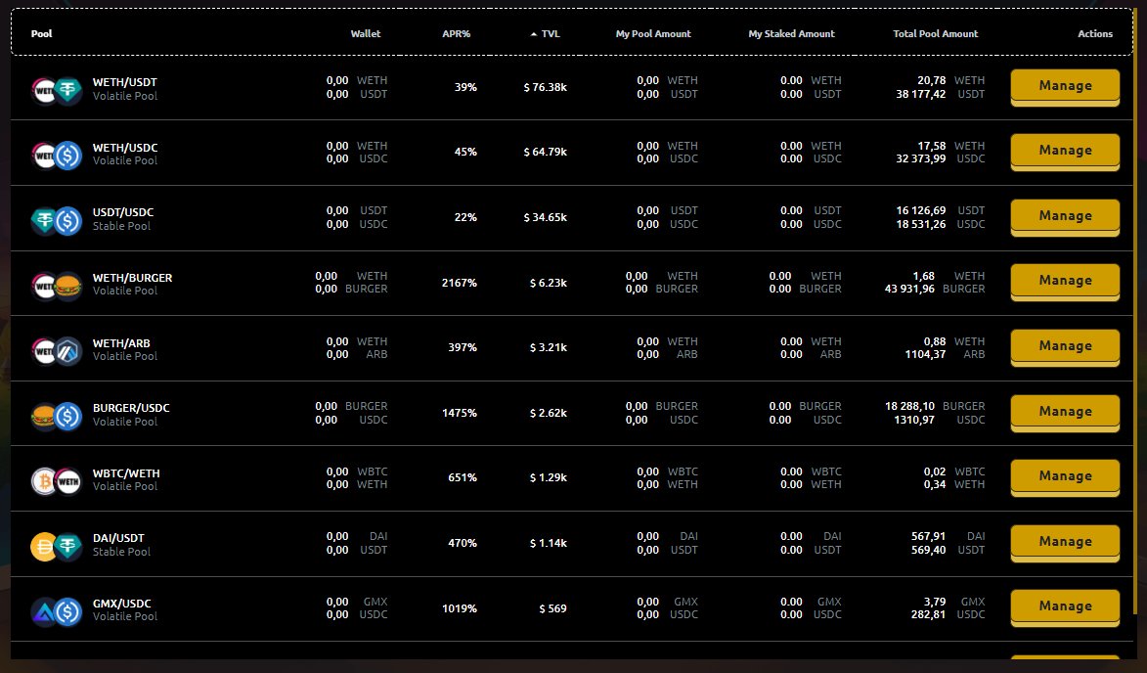The width and height of the screenshot is (1147, 673).
Task: Click the 1475% APR value
Action: point(460,414)
